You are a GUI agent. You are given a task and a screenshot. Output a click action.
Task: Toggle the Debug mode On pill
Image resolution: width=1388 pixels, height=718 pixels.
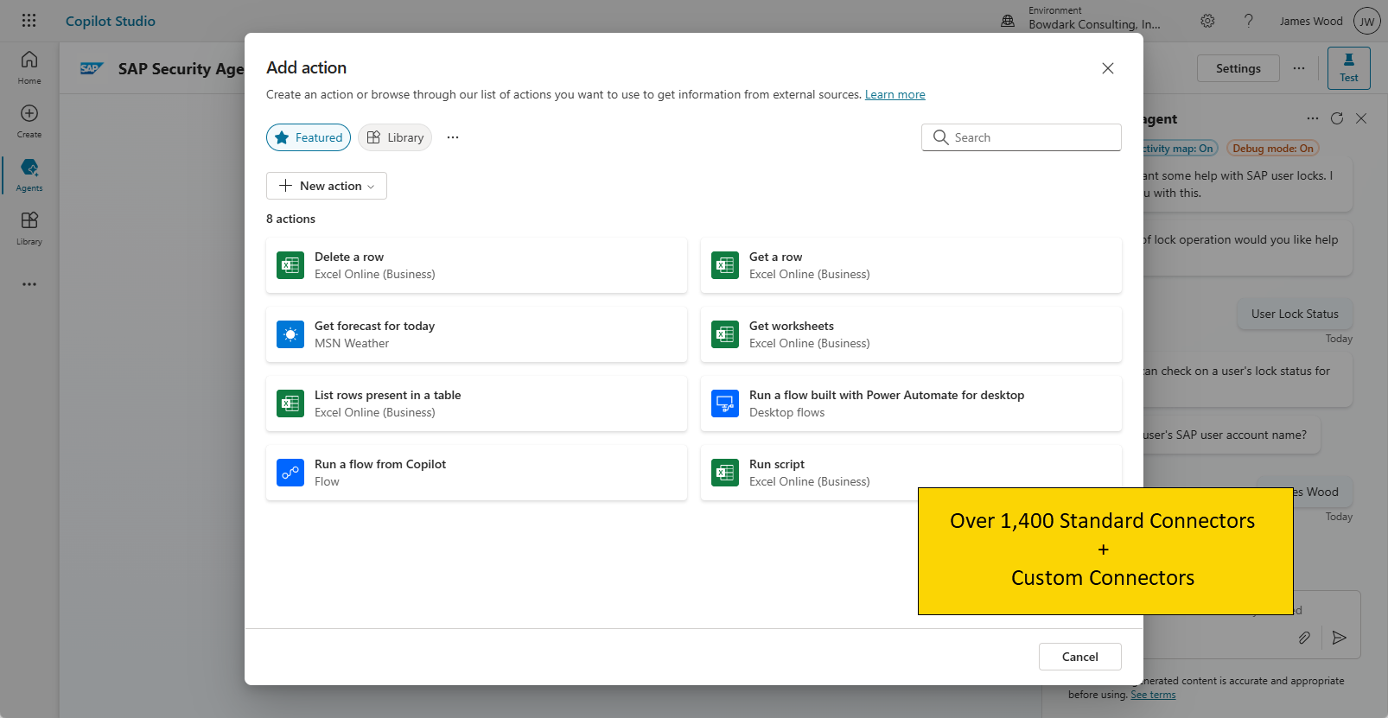coord(1273,149)
